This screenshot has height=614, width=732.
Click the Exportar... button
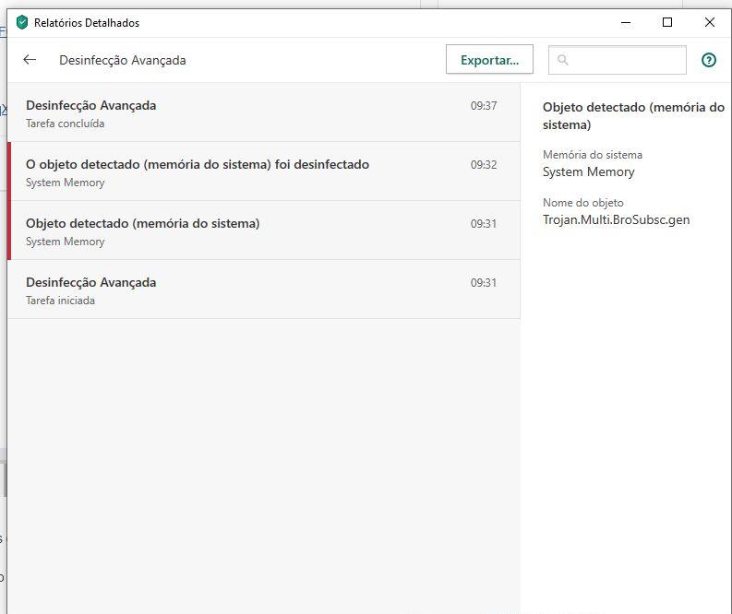pos(489,59)
